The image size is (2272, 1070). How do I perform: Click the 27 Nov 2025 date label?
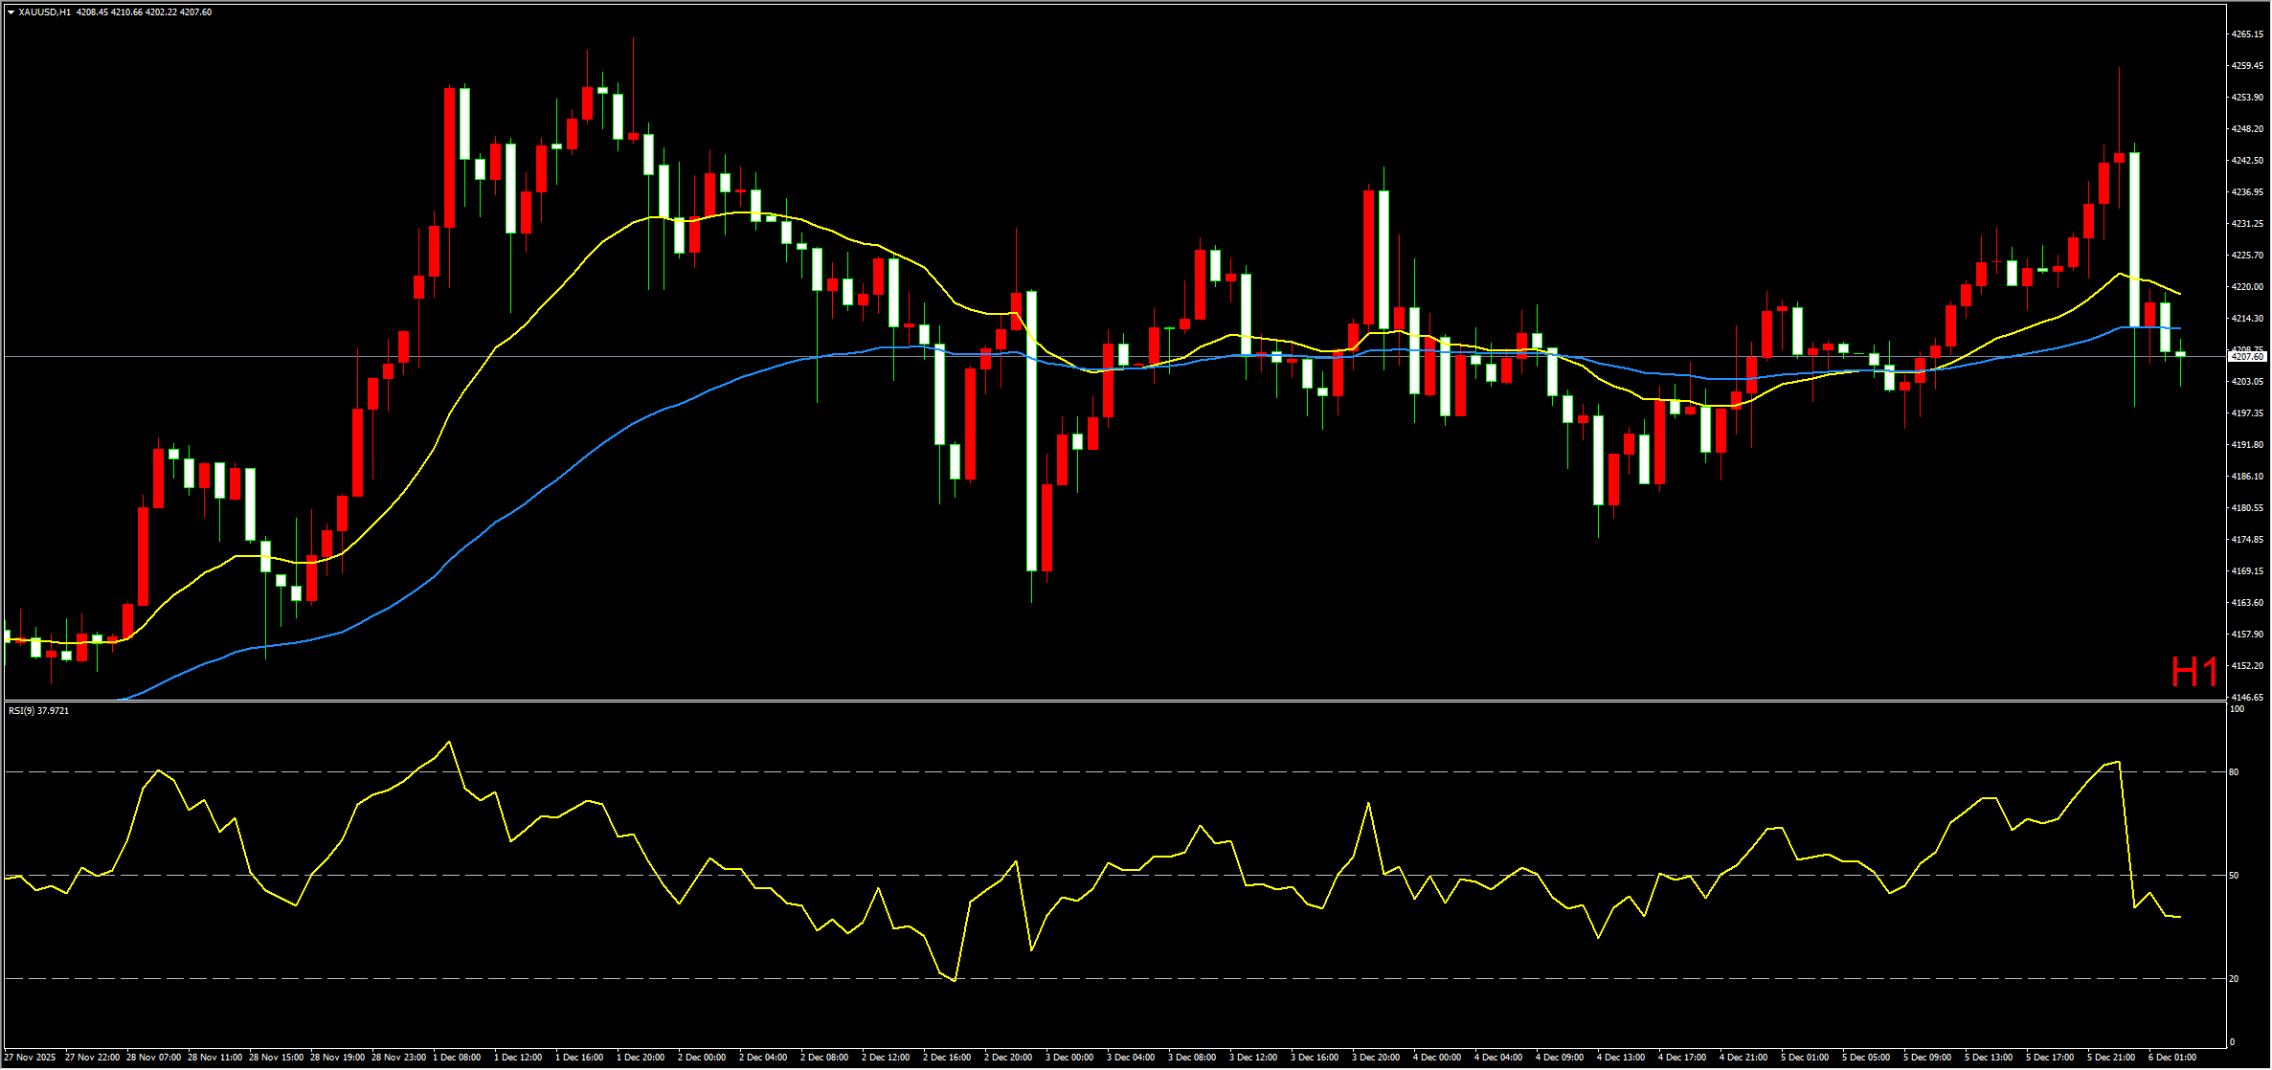coord(31,1058)
